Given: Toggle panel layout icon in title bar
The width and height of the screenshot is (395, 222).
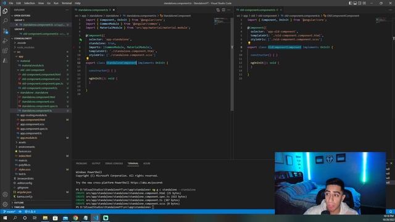Looking at the screenshot, I should [x=355, y=3].
